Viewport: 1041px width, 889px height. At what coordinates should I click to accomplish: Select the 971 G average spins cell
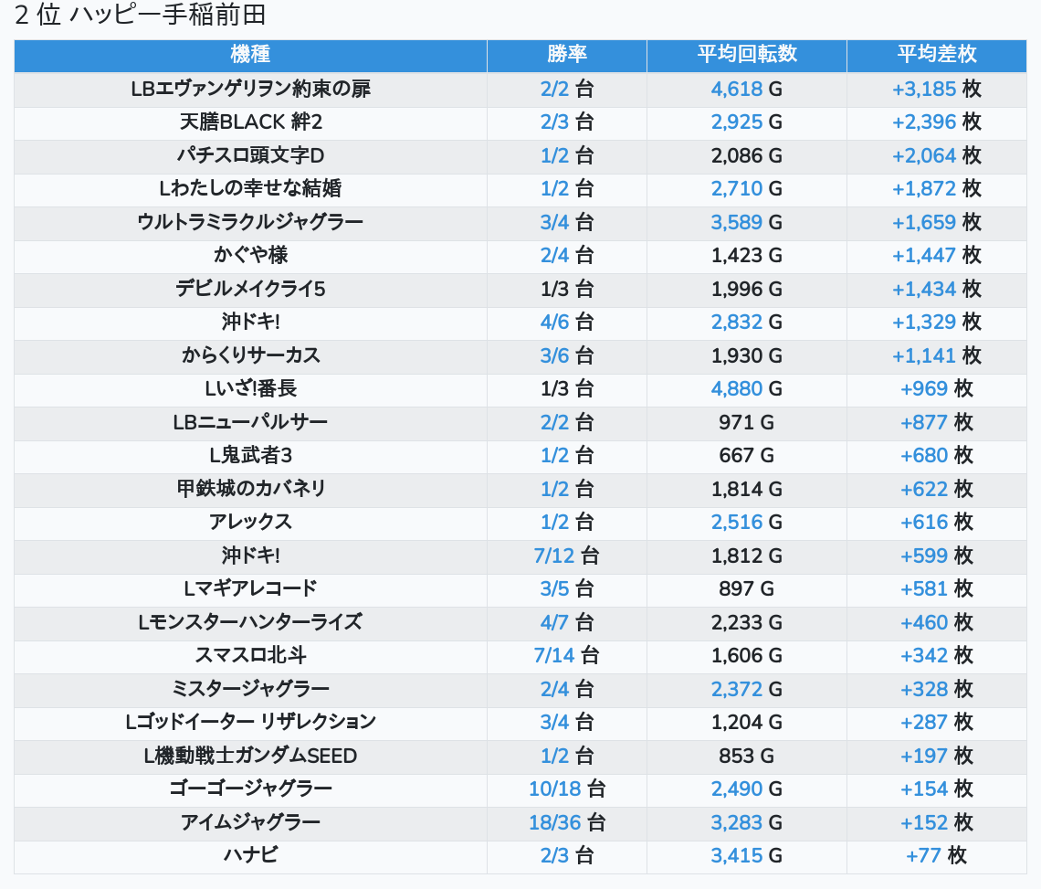(747, 423)
